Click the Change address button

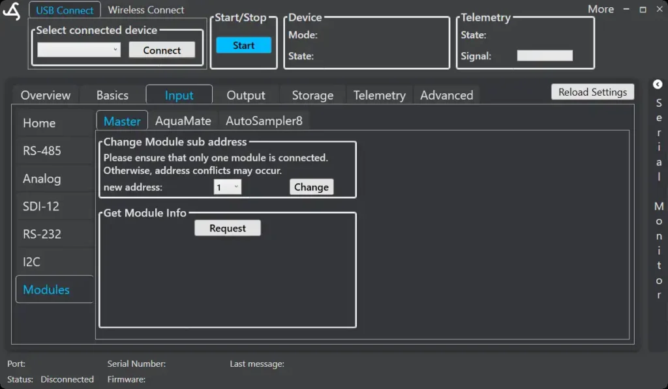(311, 187)
